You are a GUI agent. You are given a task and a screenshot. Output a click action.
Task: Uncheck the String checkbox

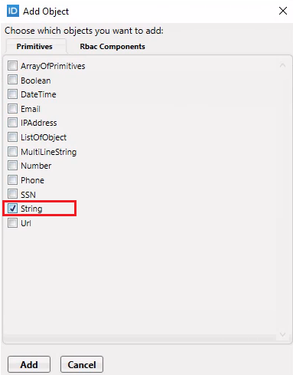click(12, 209)
